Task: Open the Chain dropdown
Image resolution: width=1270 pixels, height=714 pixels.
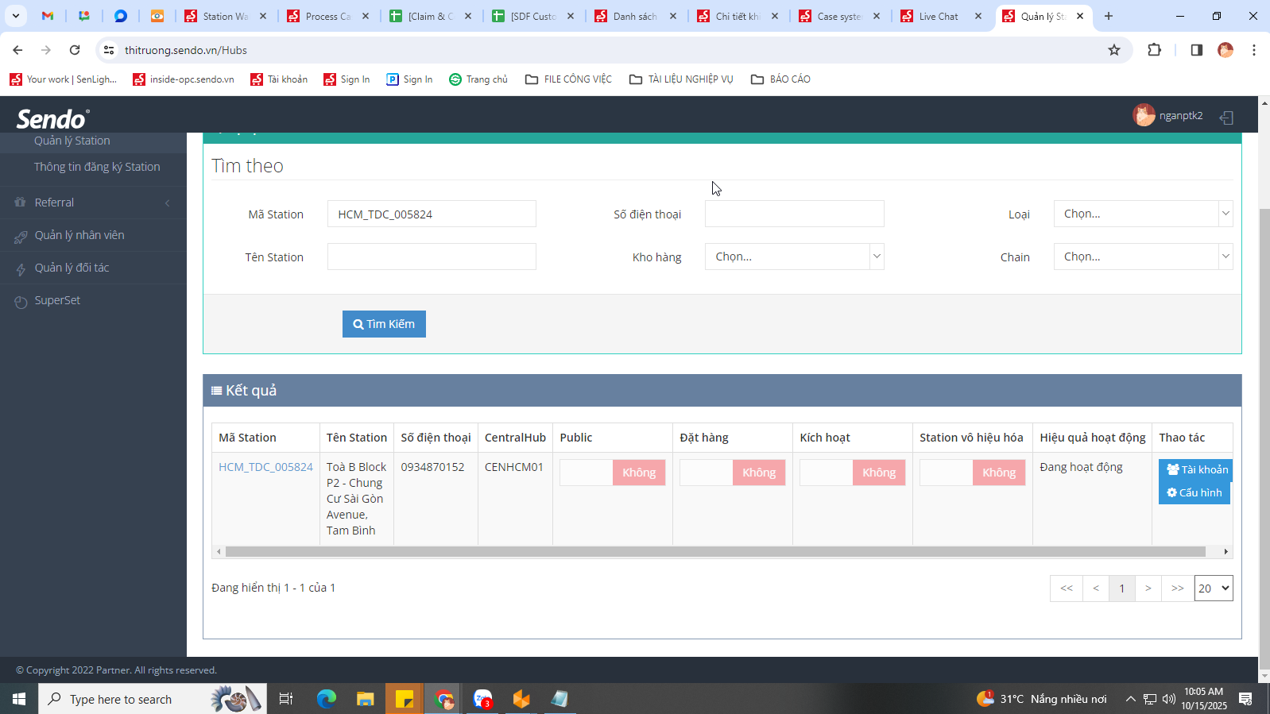Action: (1143, 257)
